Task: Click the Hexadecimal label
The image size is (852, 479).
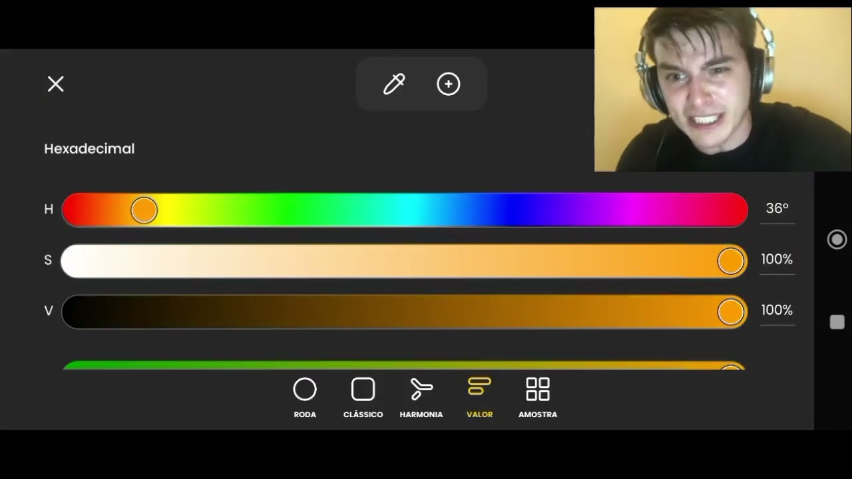Action: (89, 149)
